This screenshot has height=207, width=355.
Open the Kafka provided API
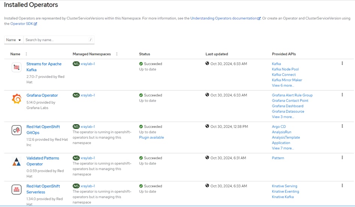pos(276,64)
